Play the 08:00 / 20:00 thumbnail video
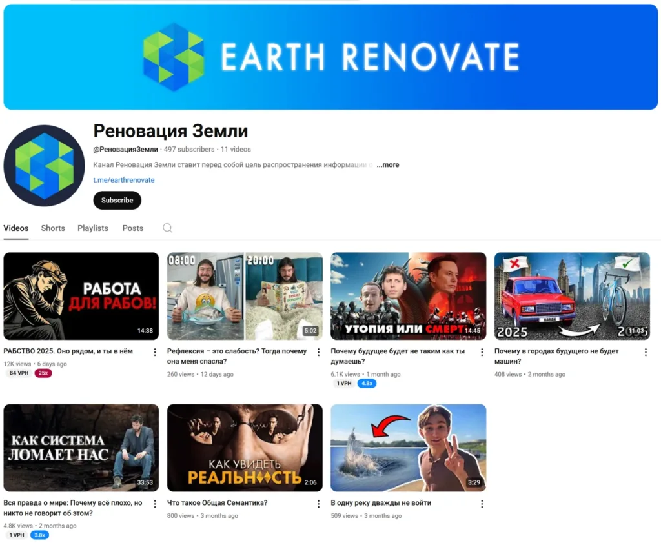This screenshot has height=543, width=661. pos(245,296)
